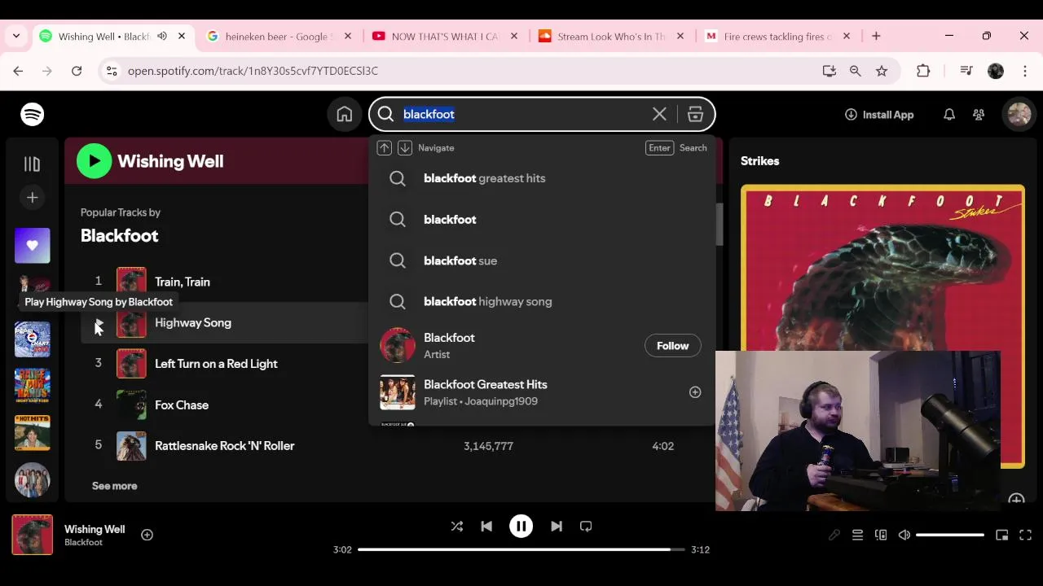Reload the page
Image resolution: width=1043 pixels, height=586 pixels.
click(77, 72)
